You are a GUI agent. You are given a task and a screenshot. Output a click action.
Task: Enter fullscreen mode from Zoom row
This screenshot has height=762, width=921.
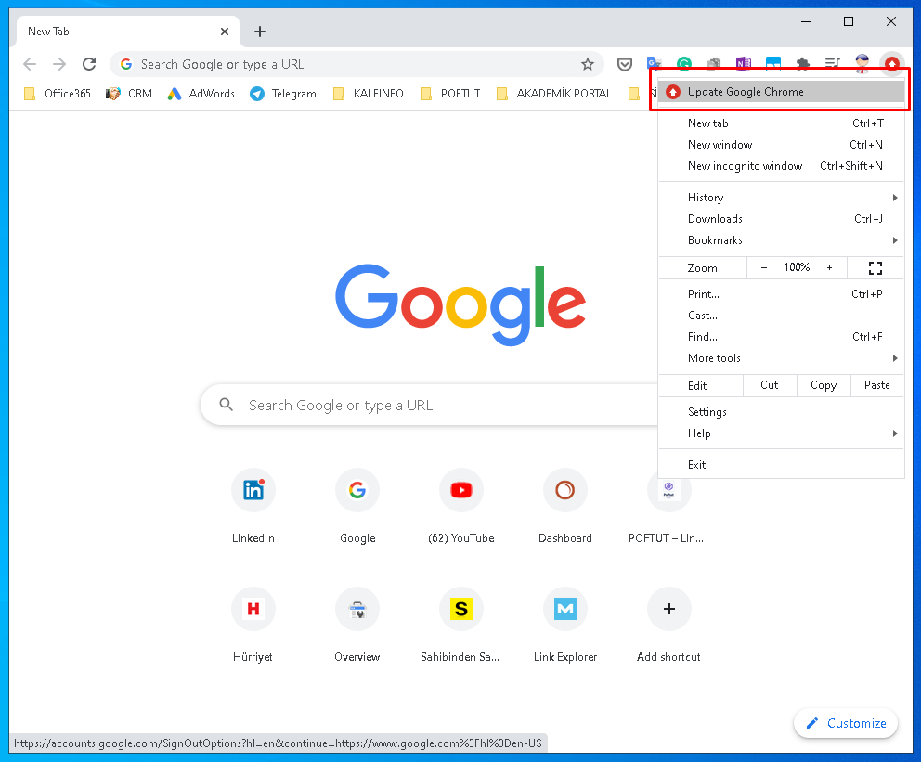(x=876, y=267)
